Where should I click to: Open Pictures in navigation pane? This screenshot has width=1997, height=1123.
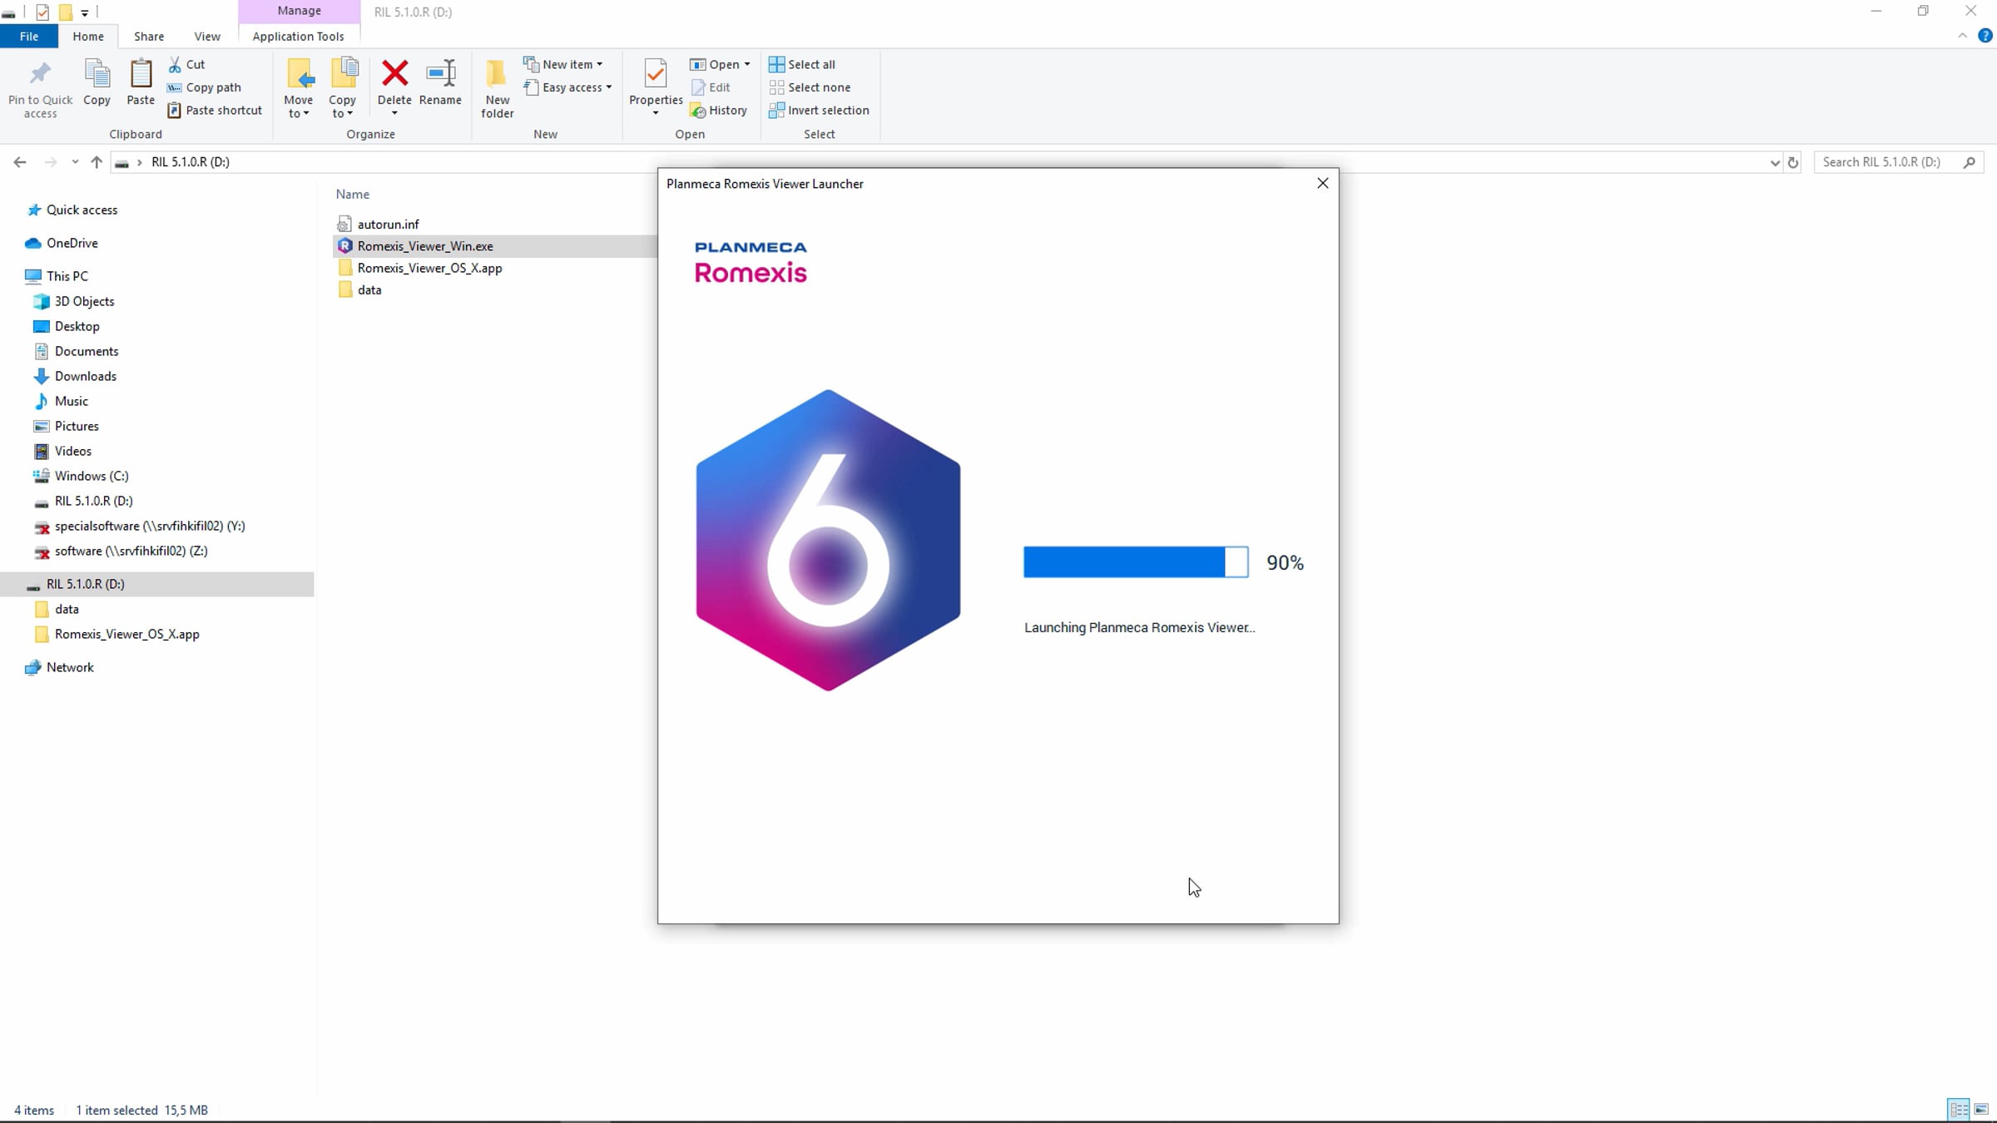point(77,426)
